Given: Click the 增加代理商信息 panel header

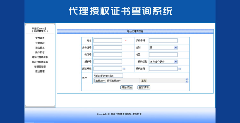Looking at the screenshot, I should click(x=135, y=31).
